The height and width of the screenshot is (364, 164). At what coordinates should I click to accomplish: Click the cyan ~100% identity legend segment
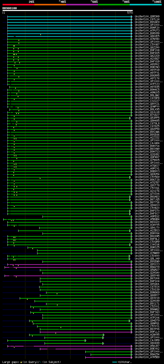pyautogui.click(x=146, y=5)
